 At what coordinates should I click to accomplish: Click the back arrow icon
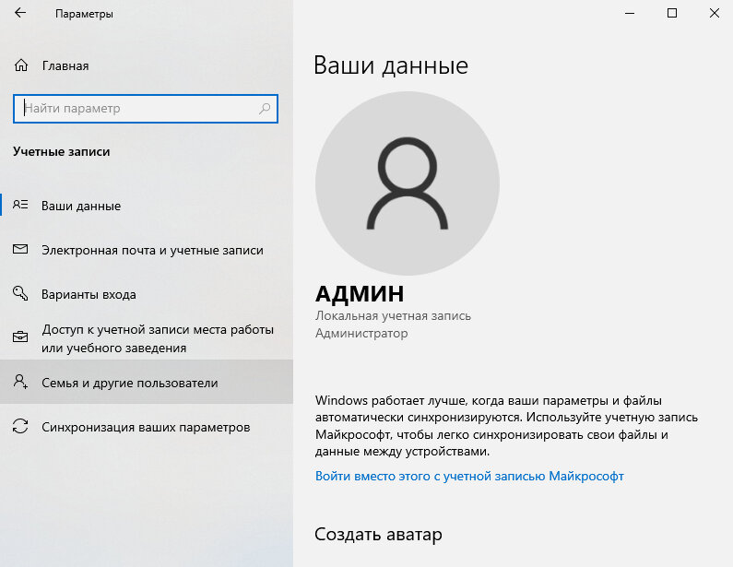click(x=20, y=13)
